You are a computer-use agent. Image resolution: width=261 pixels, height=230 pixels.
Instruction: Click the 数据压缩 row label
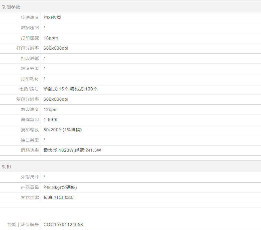[30, 28]
